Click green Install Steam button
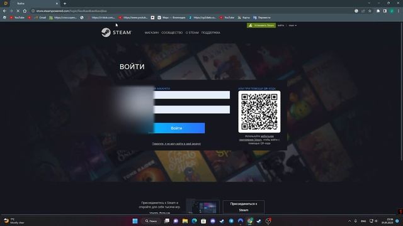Image resolution: width=403 pixels, height=226 pixels. point(261,25)
